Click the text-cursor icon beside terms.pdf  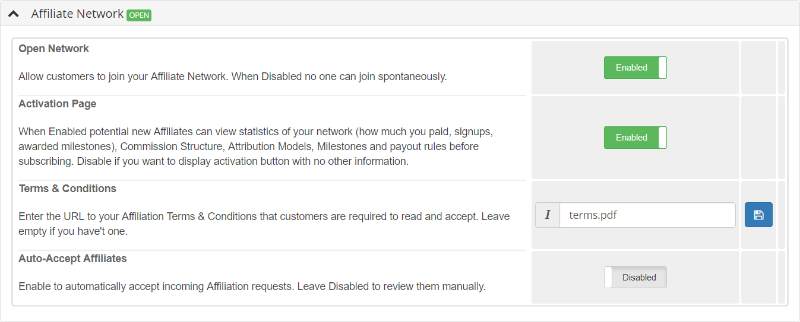548,215
